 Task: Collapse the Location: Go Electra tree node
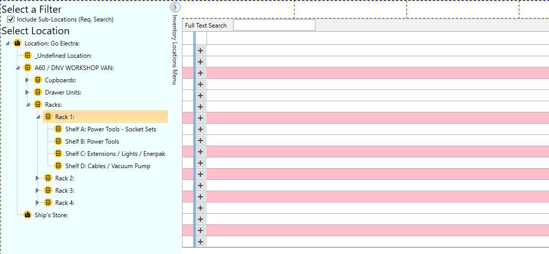(7, 44)
